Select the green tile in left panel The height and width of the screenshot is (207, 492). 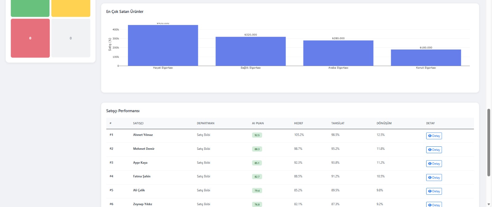coord(30,8)
